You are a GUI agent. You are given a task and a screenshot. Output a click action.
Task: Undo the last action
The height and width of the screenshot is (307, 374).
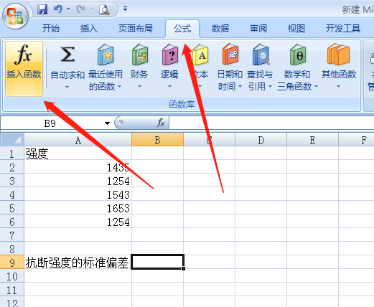point(58,9)
